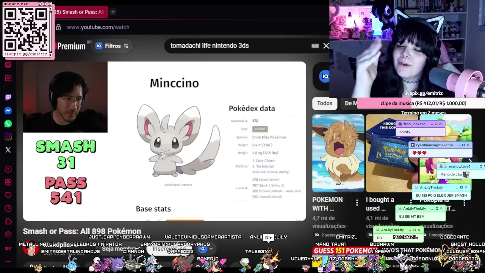The height and width of the screenshot is (273, 485).
Task: Maximize the fran_hakase chat popup
Action: (436, 124)
